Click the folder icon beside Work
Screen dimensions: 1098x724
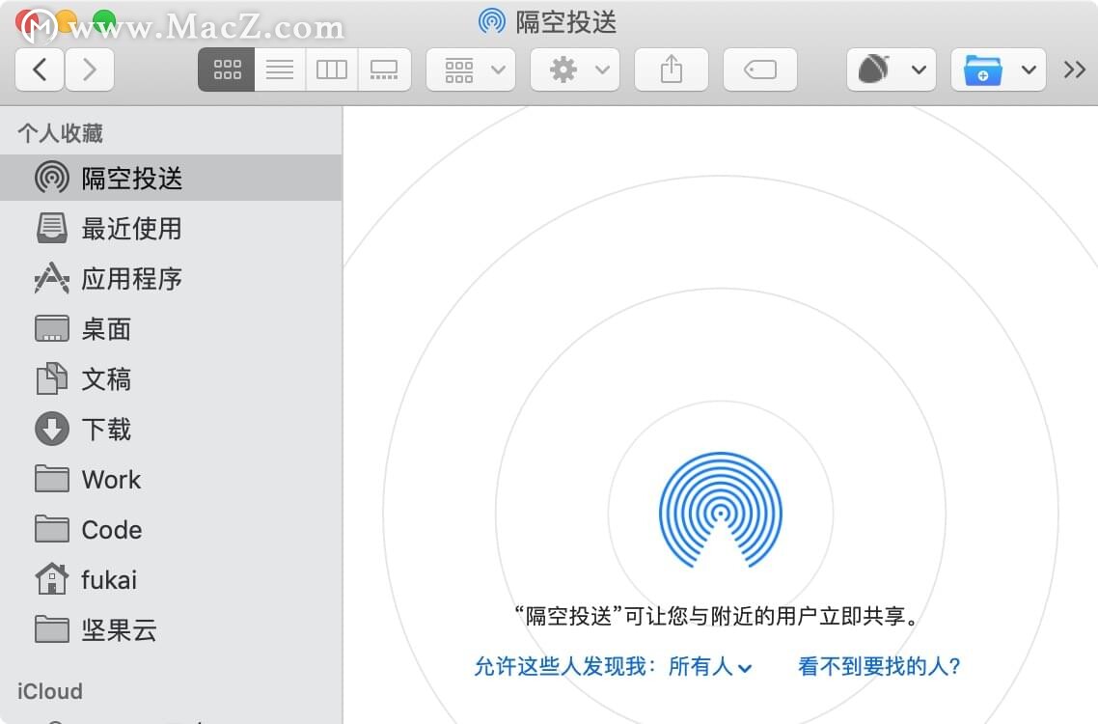pos(52,479)
